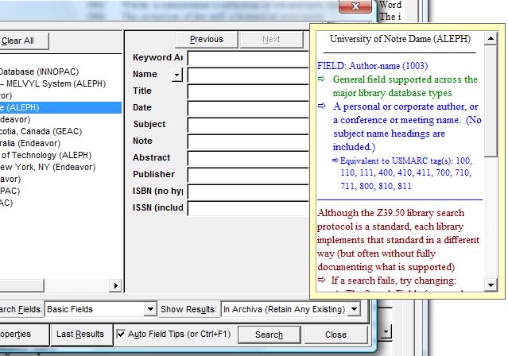
Task: Toggle the Auto Field Tips checkbox
Action: click(122, 335)
